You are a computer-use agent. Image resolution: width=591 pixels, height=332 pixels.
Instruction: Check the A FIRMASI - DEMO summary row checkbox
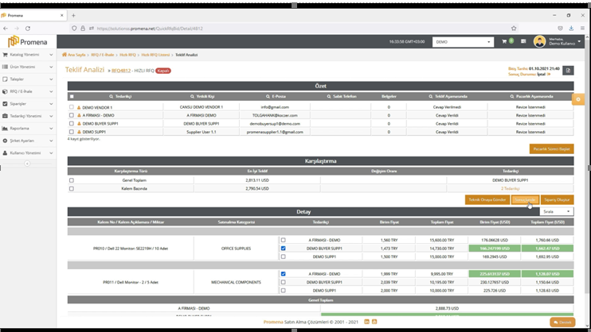[x=72, y=115]
